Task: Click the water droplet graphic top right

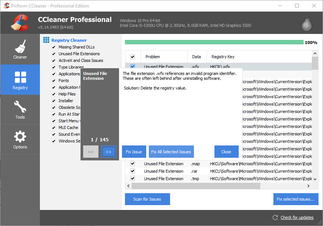Action: 306,23
